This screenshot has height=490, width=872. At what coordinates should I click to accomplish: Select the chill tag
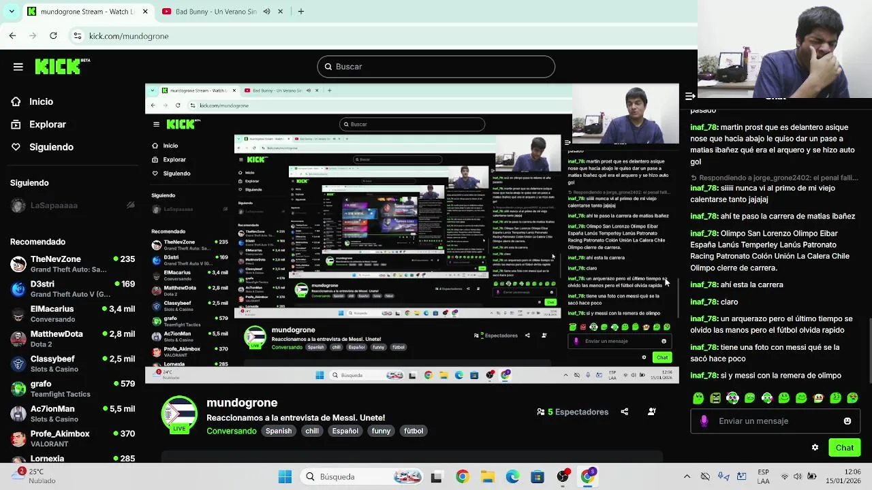pyautogui.click(x=312, y=431)
